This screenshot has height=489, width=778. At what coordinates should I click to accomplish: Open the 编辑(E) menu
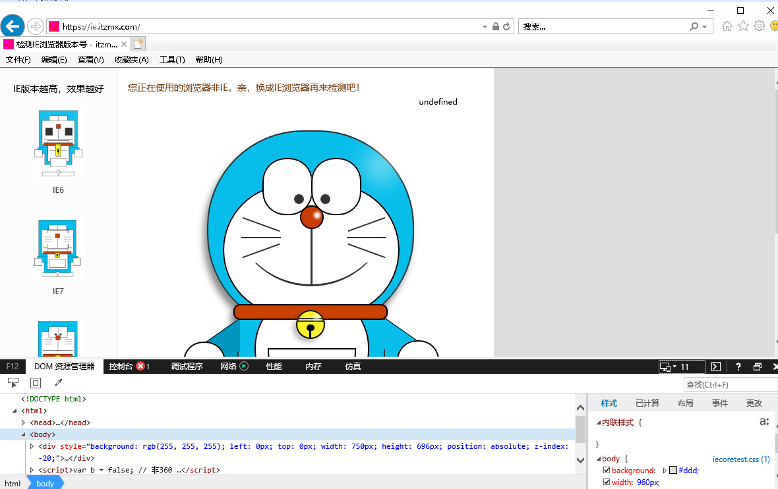click(54, 59)
